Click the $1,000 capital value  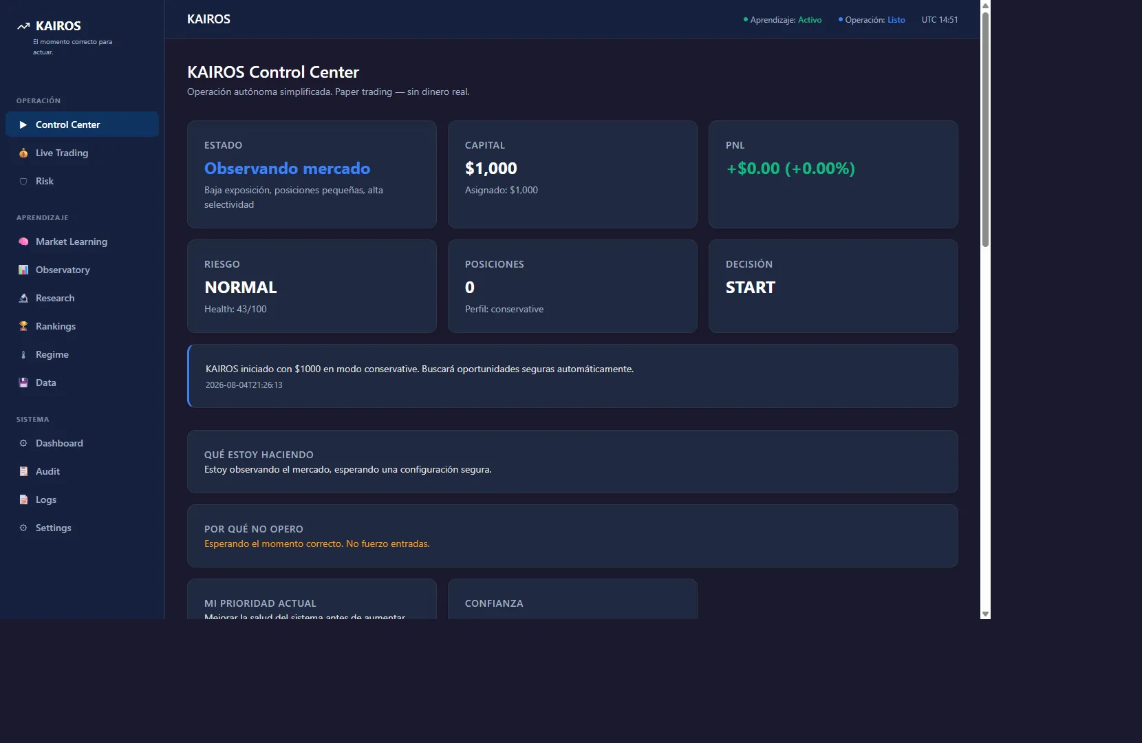pos(491,169)
